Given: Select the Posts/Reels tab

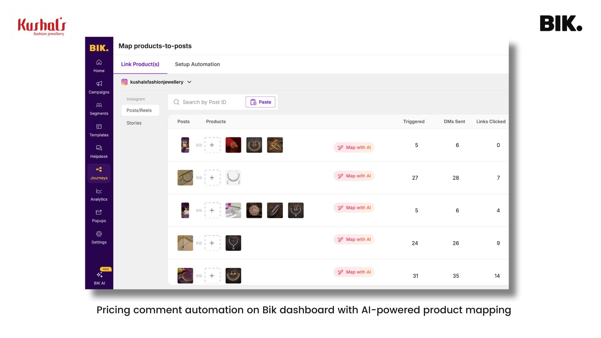Looking at the screenshot, I should [x=139, y=110].
